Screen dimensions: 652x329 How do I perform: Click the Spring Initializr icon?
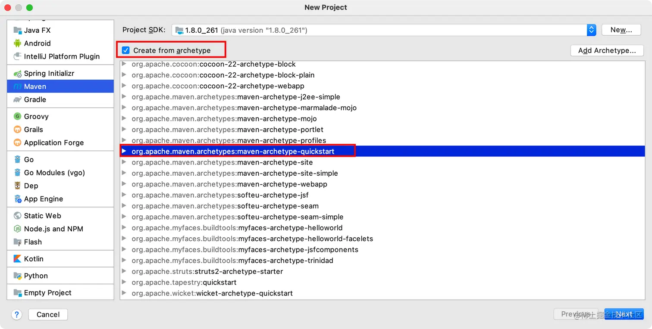pyautogui.click(x=18, y=74)
